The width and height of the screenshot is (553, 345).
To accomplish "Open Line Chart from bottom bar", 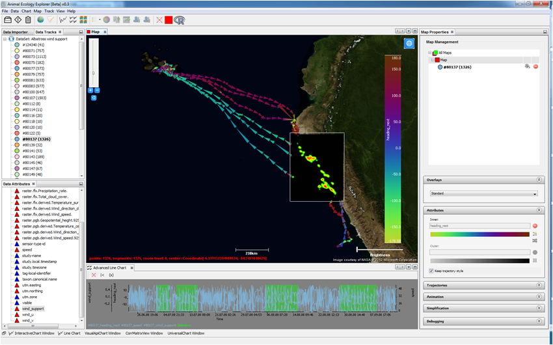I will (69, 333).
